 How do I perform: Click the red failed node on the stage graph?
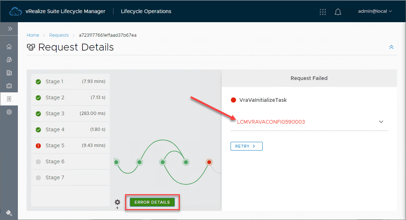tap(209, 162)
